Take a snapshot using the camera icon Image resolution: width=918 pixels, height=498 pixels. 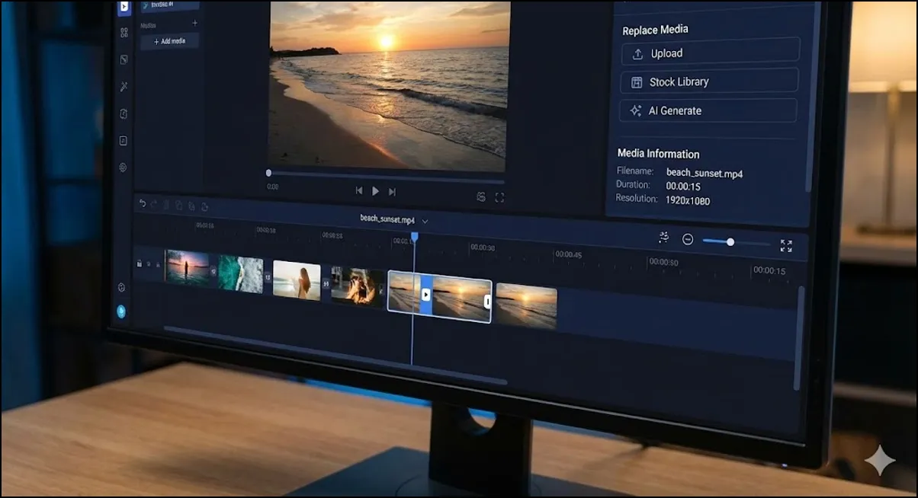[482, 196]
